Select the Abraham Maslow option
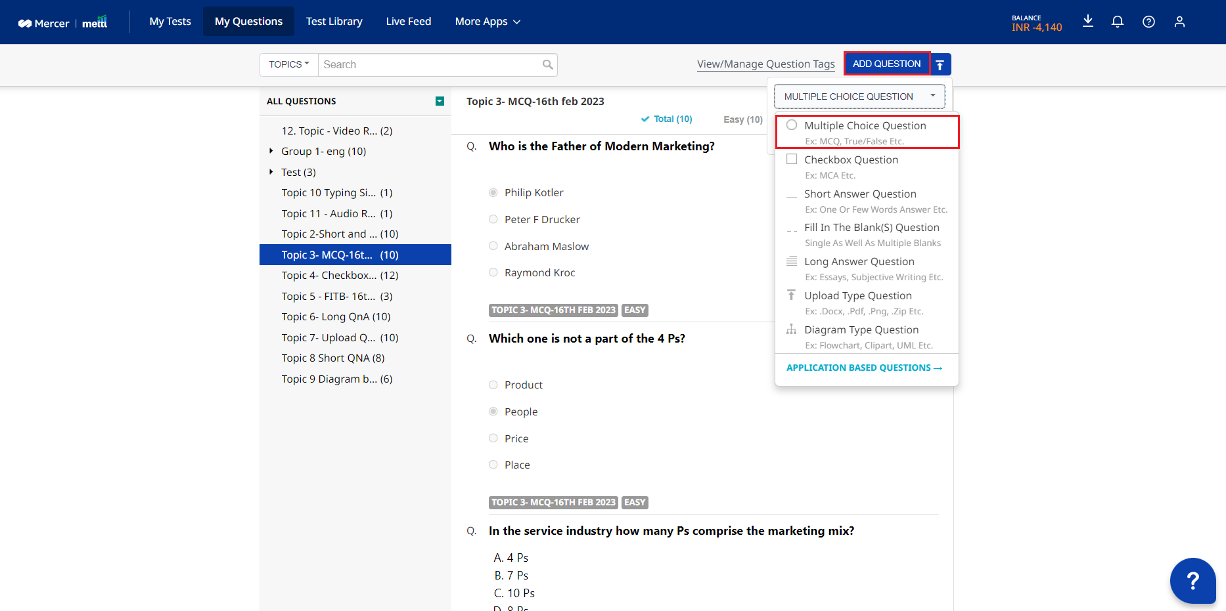The width and height of the screenshot is (1226, 611). pyautogui.click(x=493, y=246)
